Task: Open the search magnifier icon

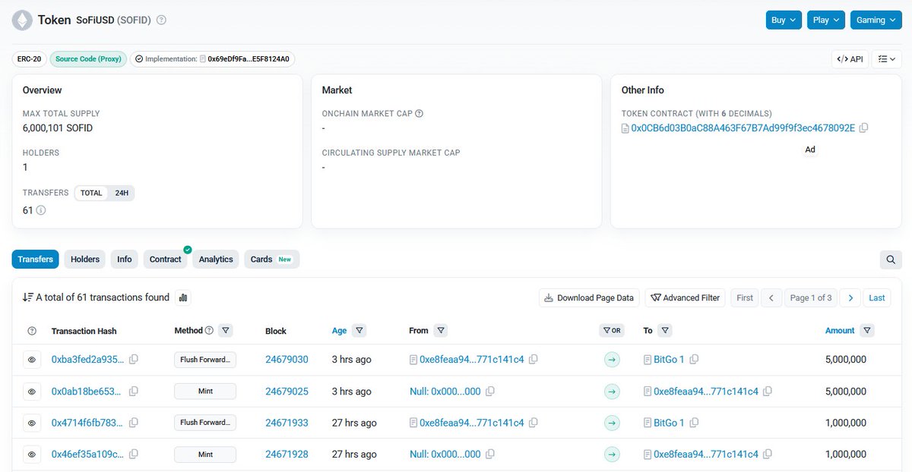Action: (891, 260)
